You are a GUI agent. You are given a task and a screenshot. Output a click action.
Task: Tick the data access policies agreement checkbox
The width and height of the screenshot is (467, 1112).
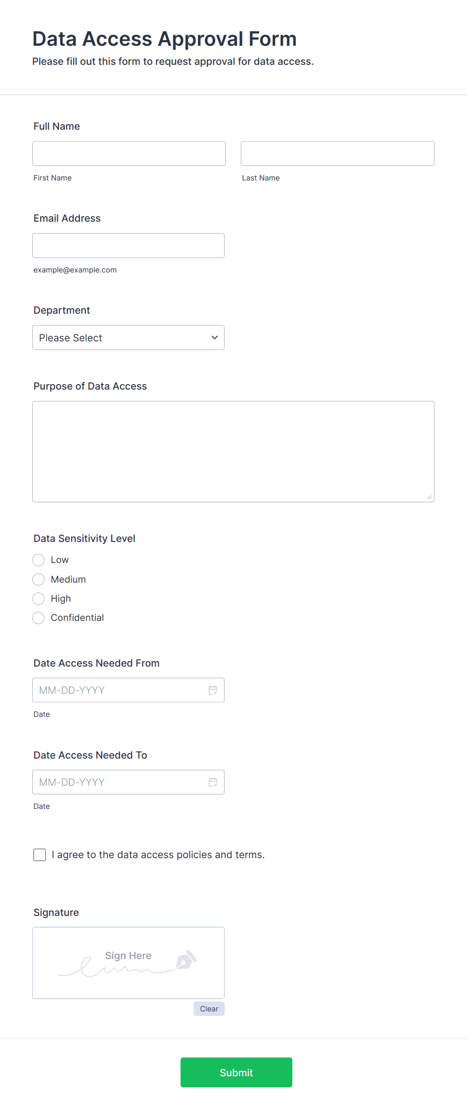tap(40, 855)
